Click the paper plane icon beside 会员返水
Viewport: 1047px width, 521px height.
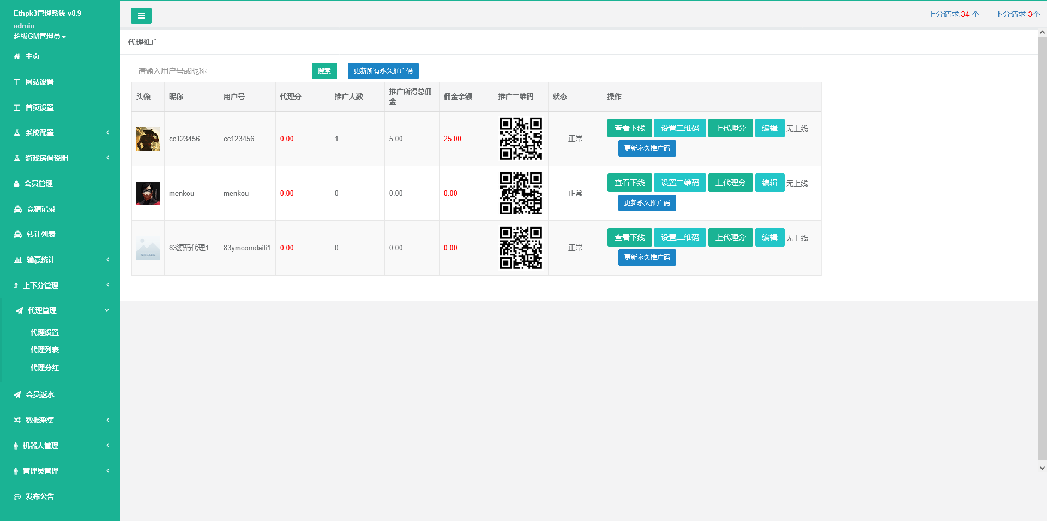(x=17, y=394)
